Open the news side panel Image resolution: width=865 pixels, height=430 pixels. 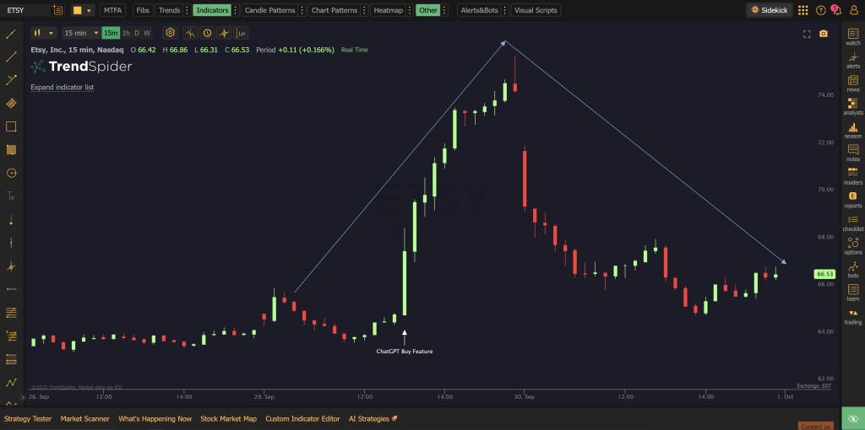coord(853,83)
